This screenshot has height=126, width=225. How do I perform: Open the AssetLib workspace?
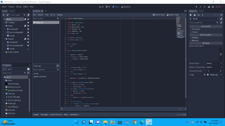tap(126, 7)
